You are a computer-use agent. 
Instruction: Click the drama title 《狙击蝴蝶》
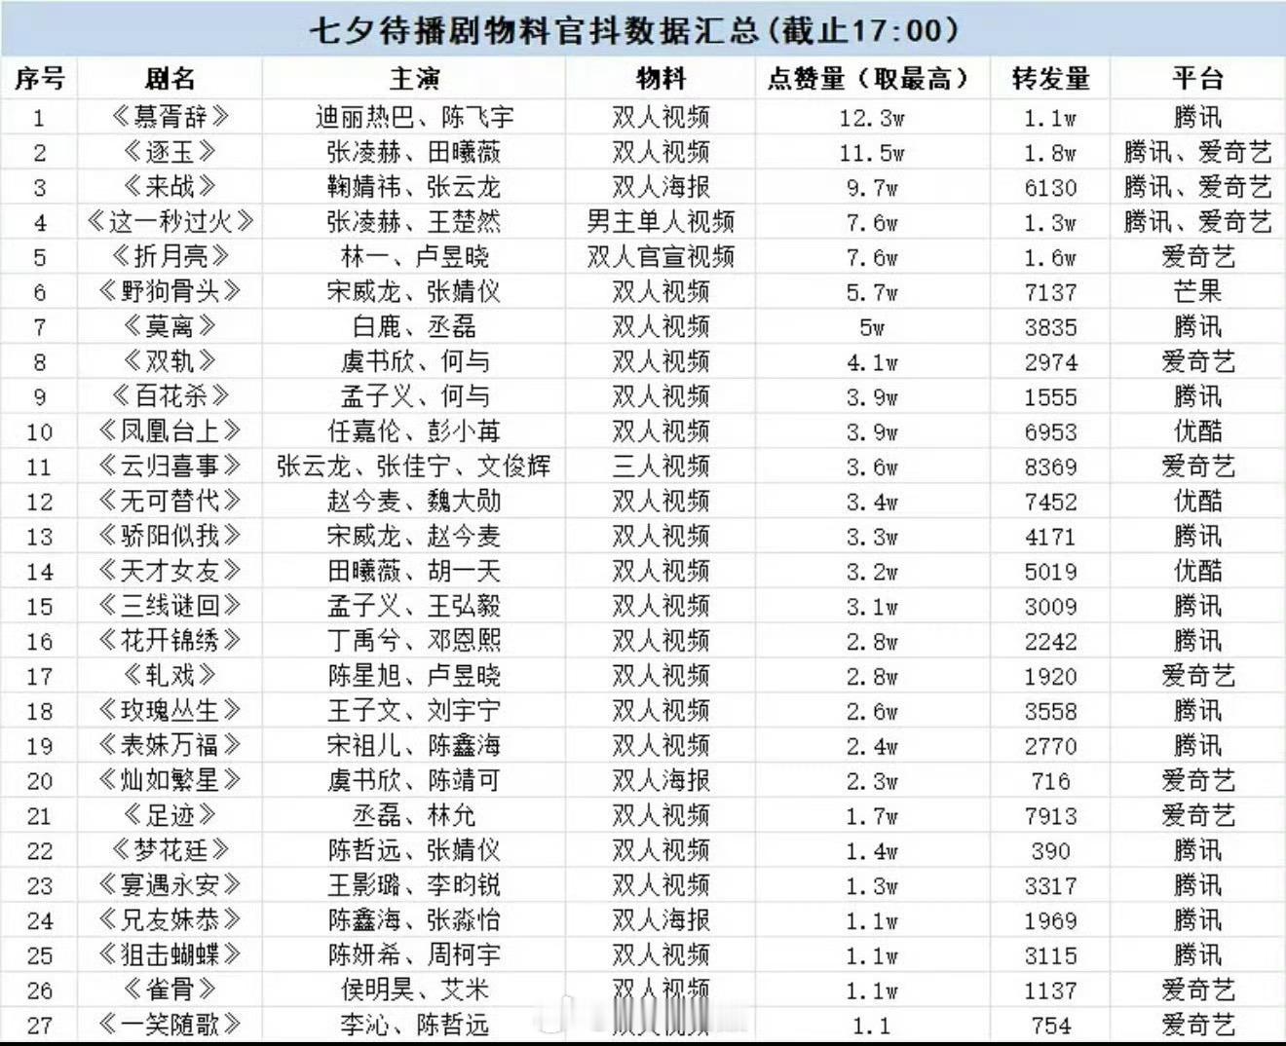pos(170,955)
